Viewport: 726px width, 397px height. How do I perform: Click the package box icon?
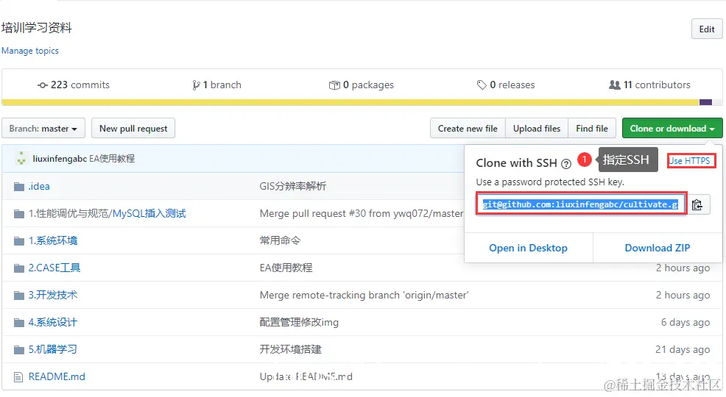(x=334, y=85)
